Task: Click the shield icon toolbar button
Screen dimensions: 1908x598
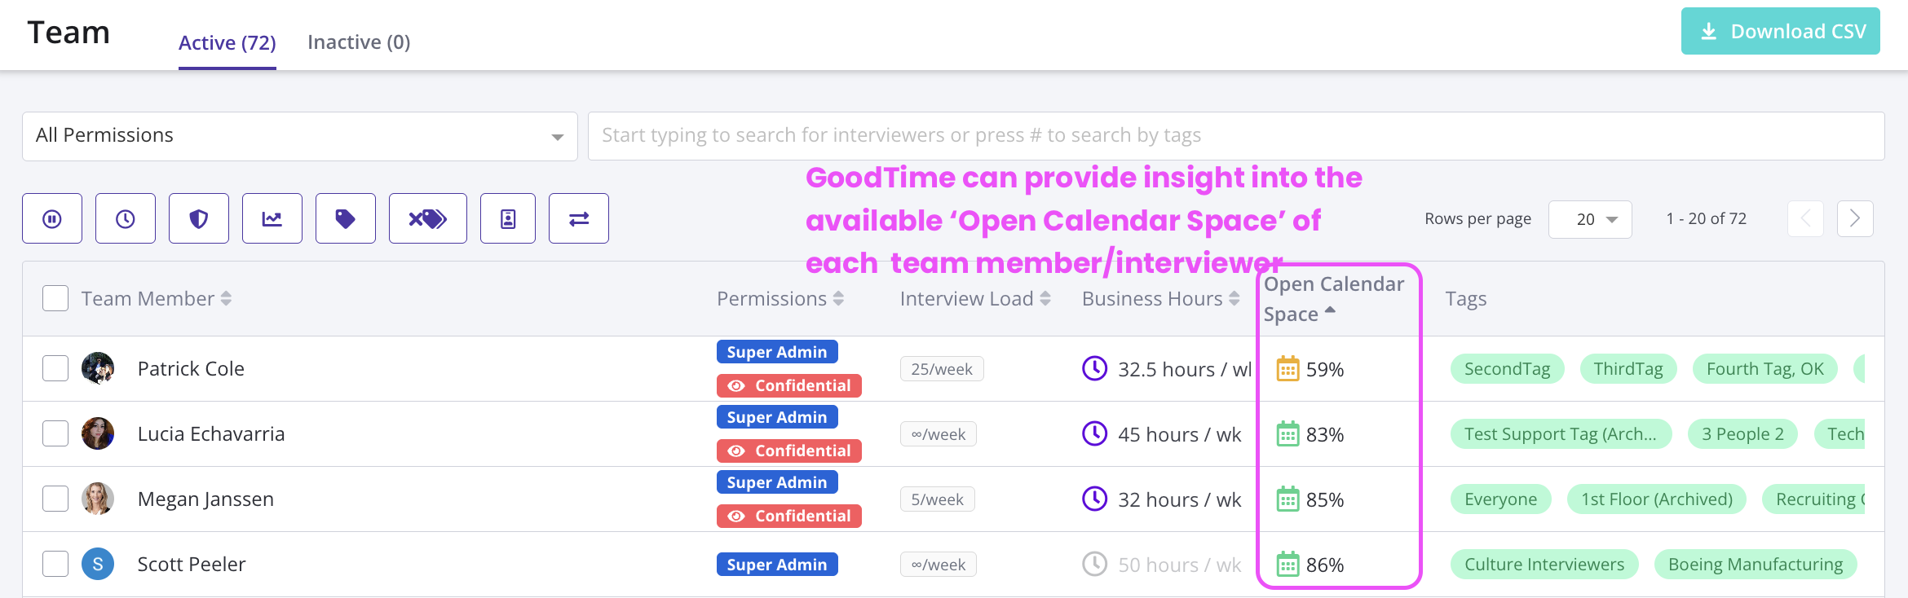Action: tap(199, 218)
